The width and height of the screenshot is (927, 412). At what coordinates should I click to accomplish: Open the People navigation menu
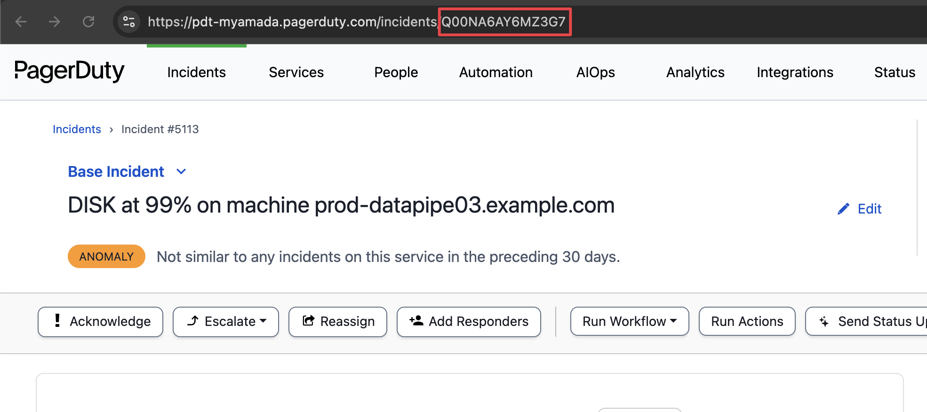(396, 72)
